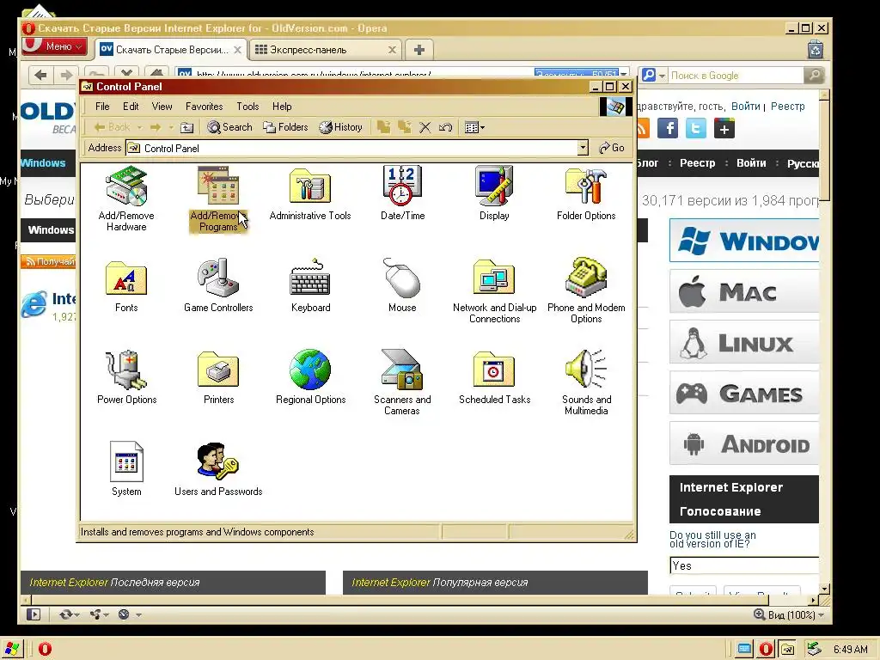
Task: Open the Вид (100%) zoom dropdown
Action: (x=789, y=614)
